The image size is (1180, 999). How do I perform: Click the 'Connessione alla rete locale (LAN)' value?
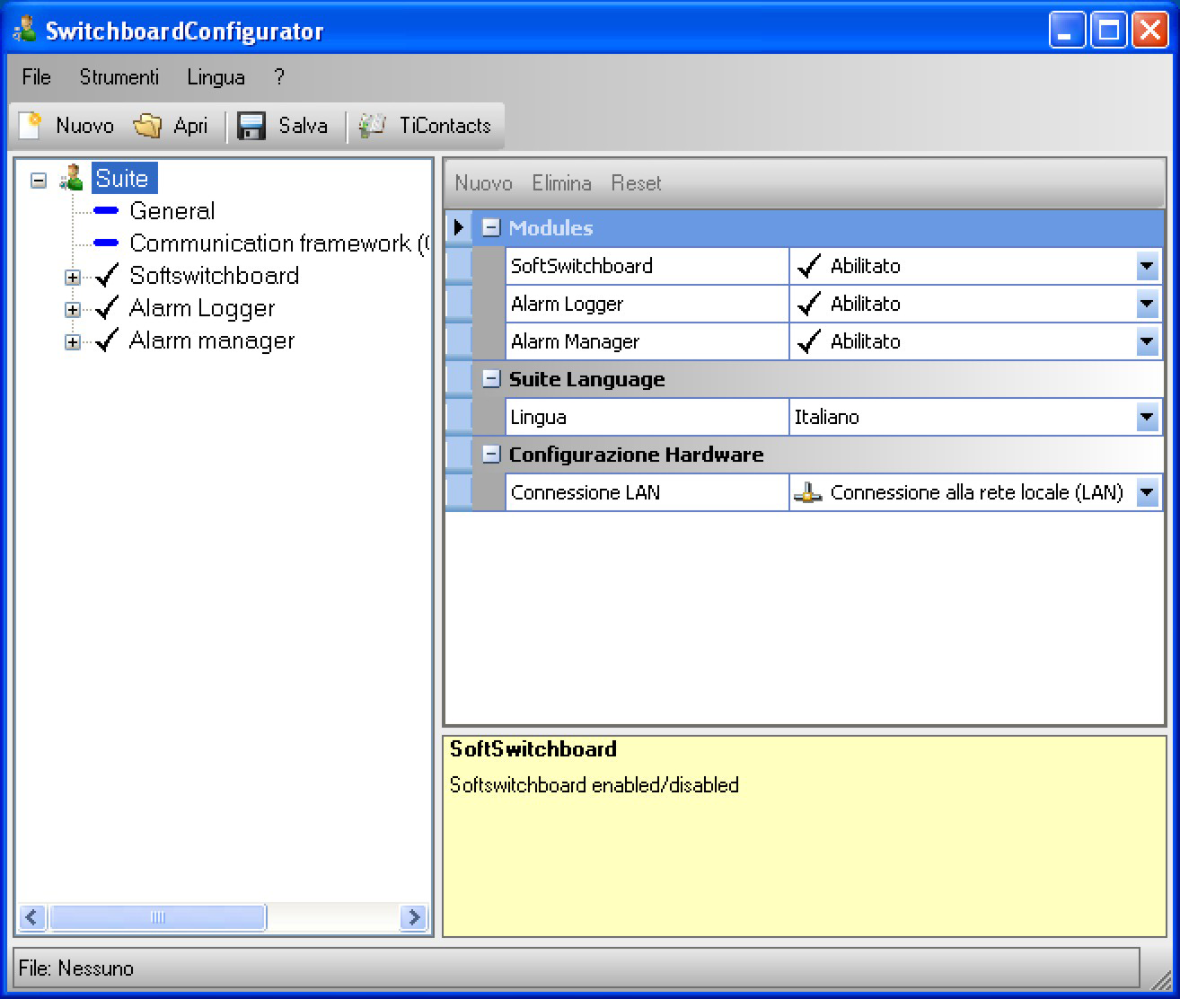pyautogui.click(x=976, y=492)
